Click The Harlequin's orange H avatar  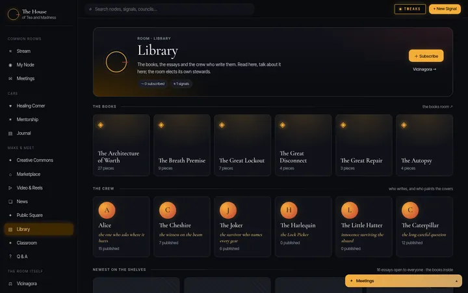(x=289, y=210)
